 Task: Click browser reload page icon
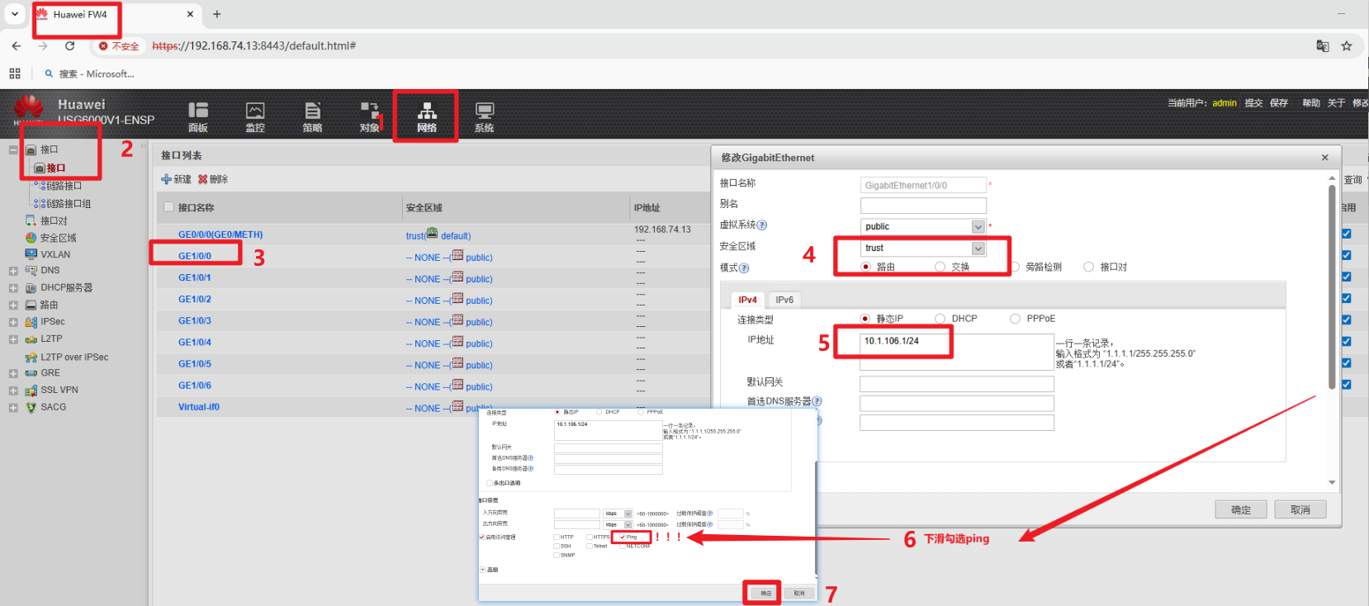(70, 46)
